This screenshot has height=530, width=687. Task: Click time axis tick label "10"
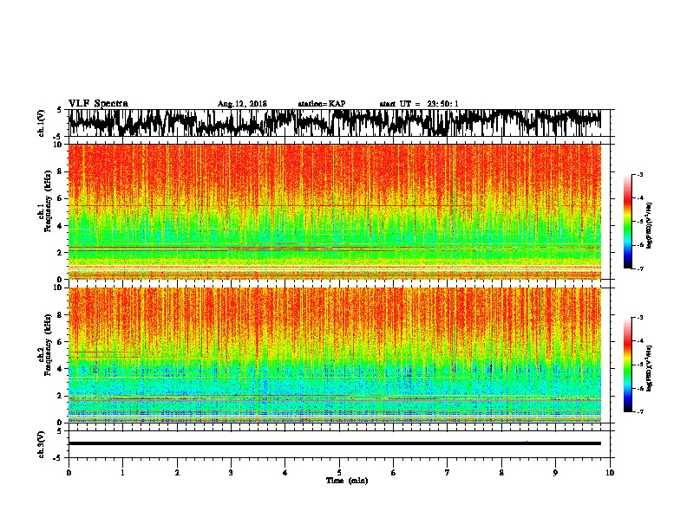[610, 473]
